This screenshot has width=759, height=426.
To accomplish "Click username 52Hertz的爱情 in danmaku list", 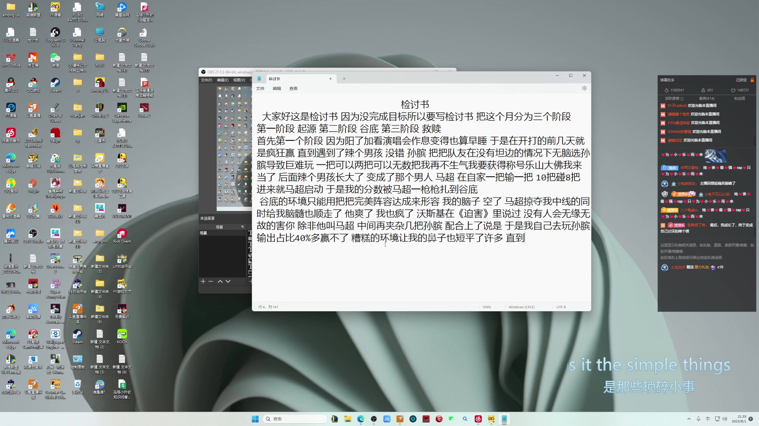I will [x=680, y=132].
